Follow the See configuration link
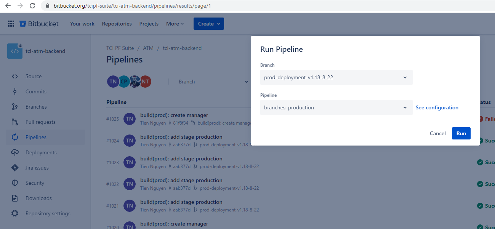This screenshot has height=229, width=495. [x=437, y=107]
